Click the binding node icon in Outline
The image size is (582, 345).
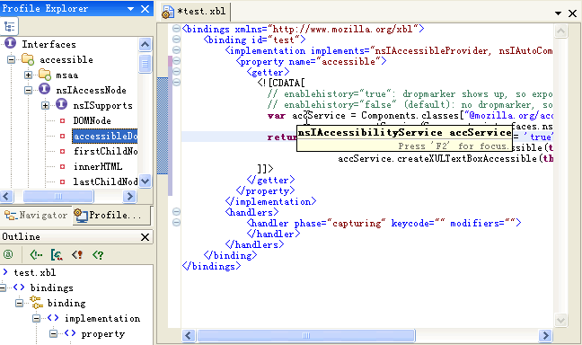pyautogui.click(x=36, y=303)
